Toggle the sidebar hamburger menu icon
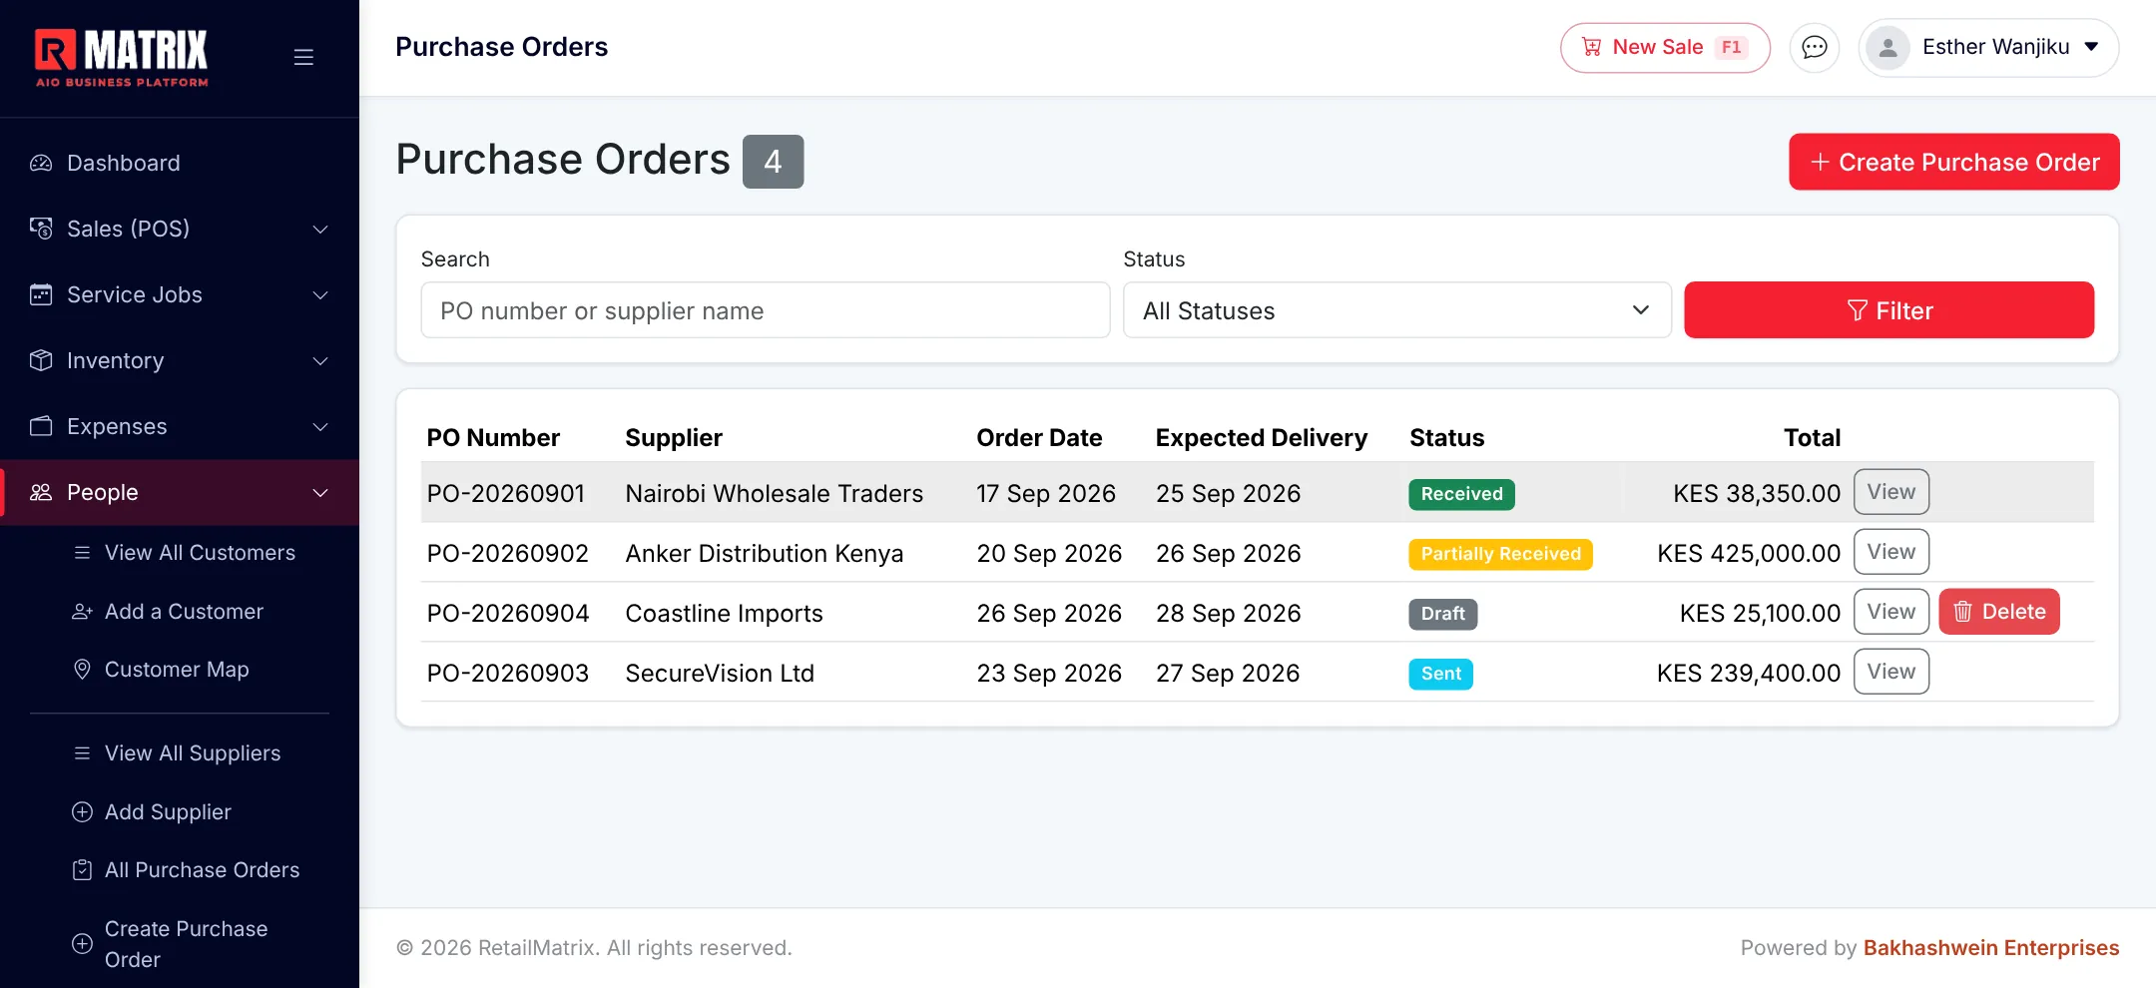The height and width of the screenshot is (988, 2156). pyautogui.click(x=303, y=57)
